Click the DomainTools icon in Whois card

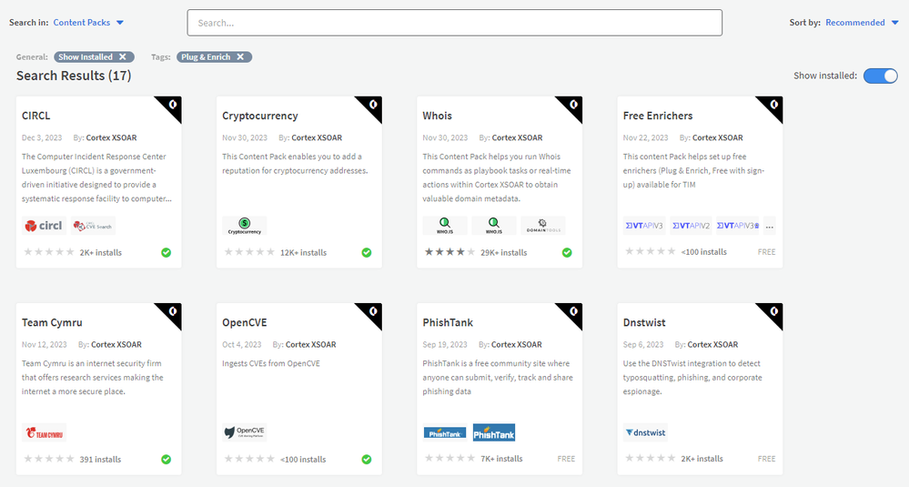[x=542, y=225]
